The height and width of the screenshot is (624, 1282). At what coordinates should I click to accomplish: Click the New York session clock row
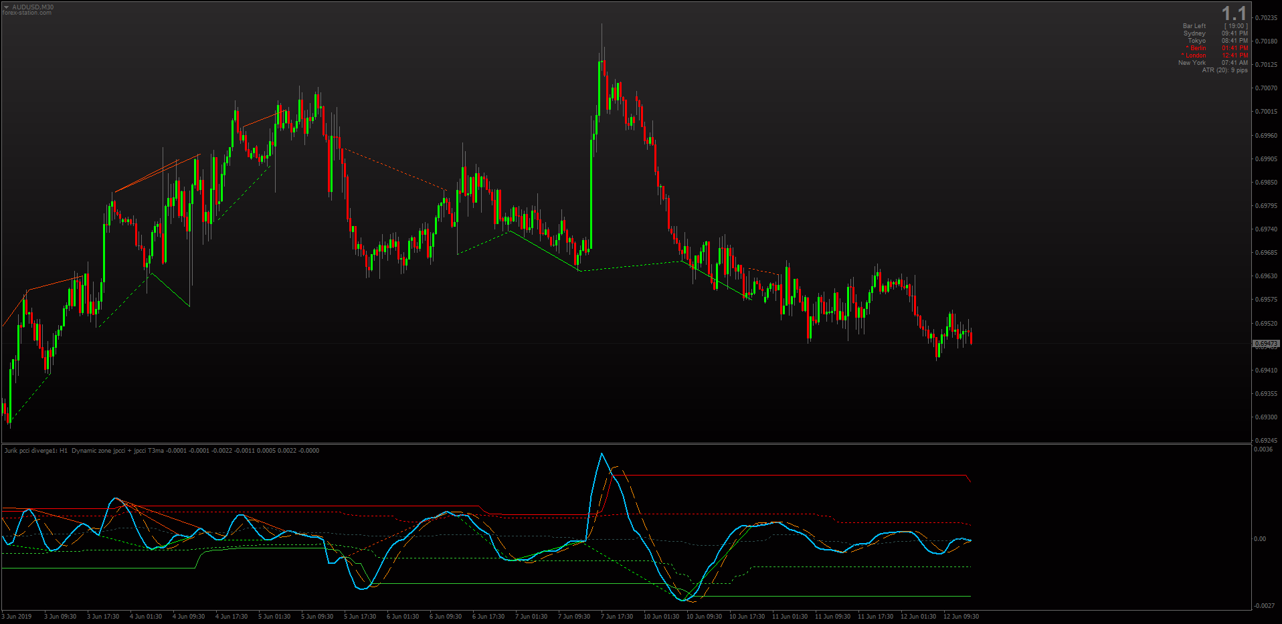tap(1213, 63)
